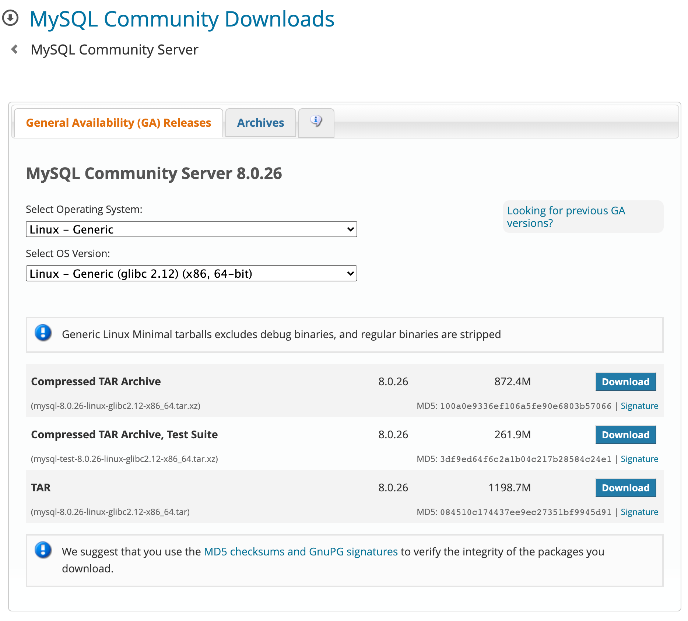Screen dimensions: 688x621
Task: Click the 261.9M size value
Action: pos(512,435)
